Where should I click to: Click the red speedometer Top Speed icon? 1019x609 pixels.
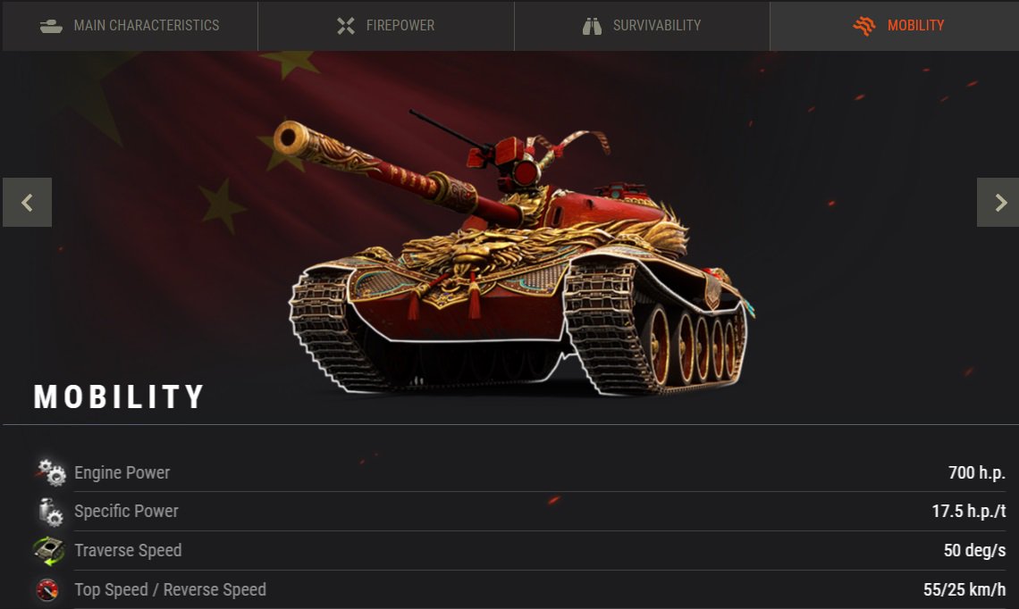[x=47, y=590]
